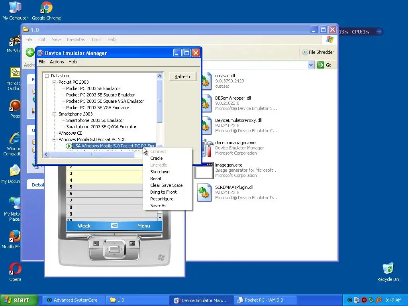Select Pocket PC 2003 SE Square Emulator
Screen dimensions: 408x306
(100, 95)
